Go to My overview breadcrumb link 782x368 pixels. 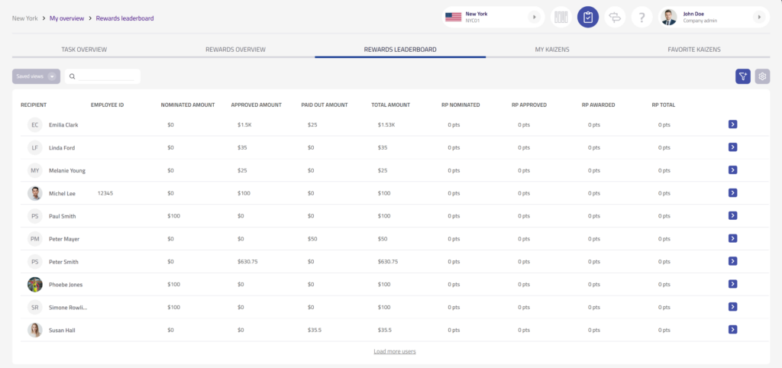pos(66,18)
